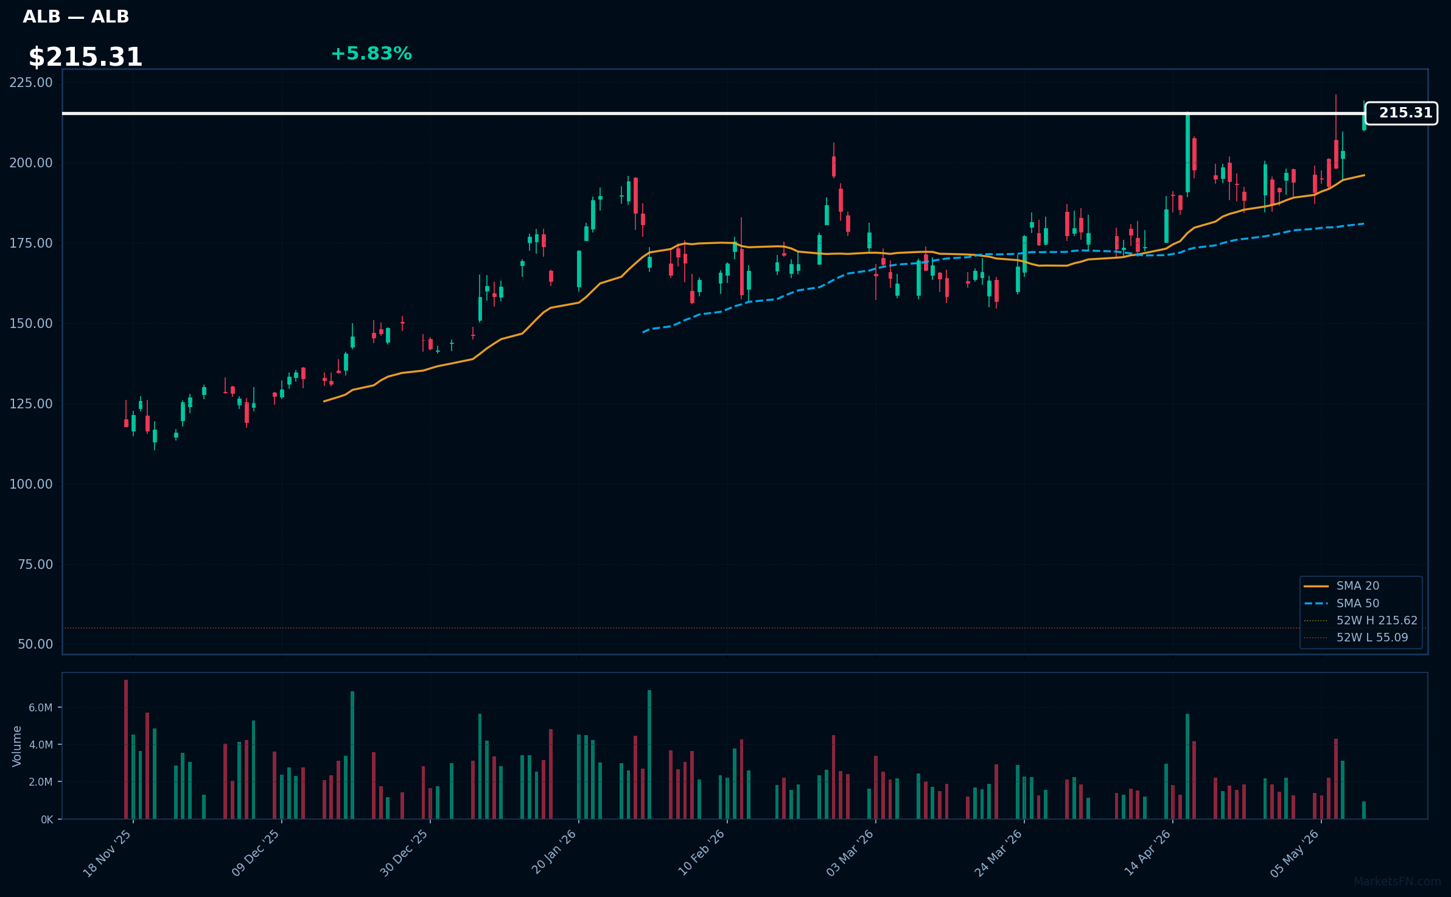Click the 175.00 price axis label

[31, 243]
